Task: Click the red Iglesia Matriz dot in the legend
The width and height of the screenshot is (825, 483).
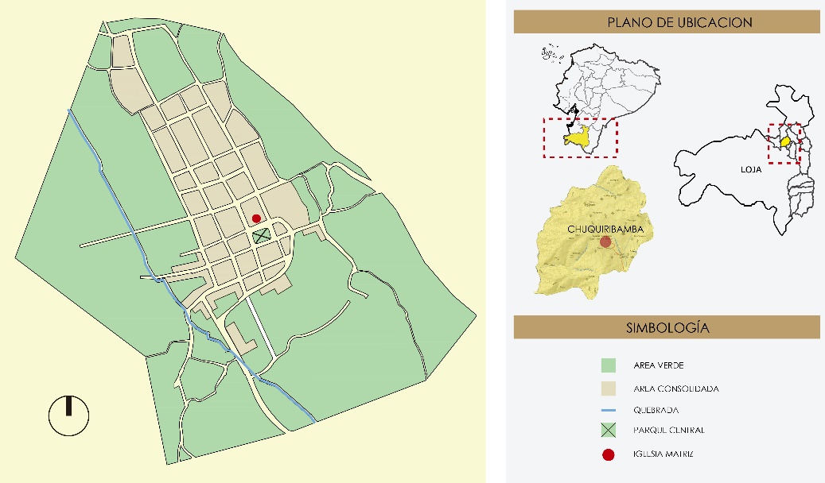Action: coord(609,454)
